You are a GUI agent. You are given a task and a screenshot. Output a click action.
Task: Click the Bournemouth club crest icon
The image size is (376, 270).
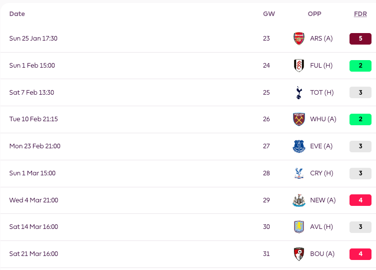(298, 254)
